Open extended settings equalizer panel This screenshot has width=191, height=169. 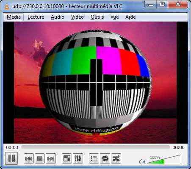(78, 158)
